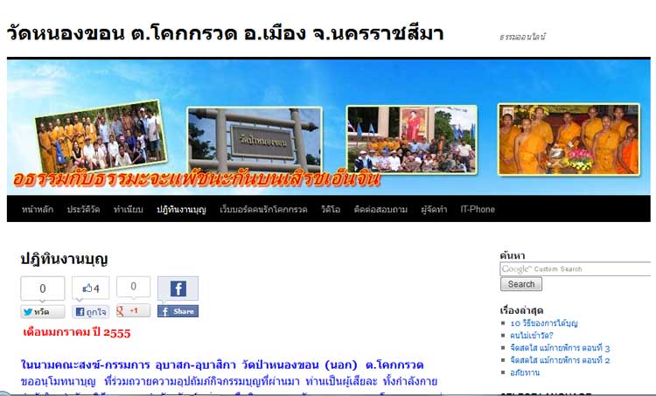Click the temple gate sign photo
Viewport: 656px width, 396px height.
(x=255, y=139)
